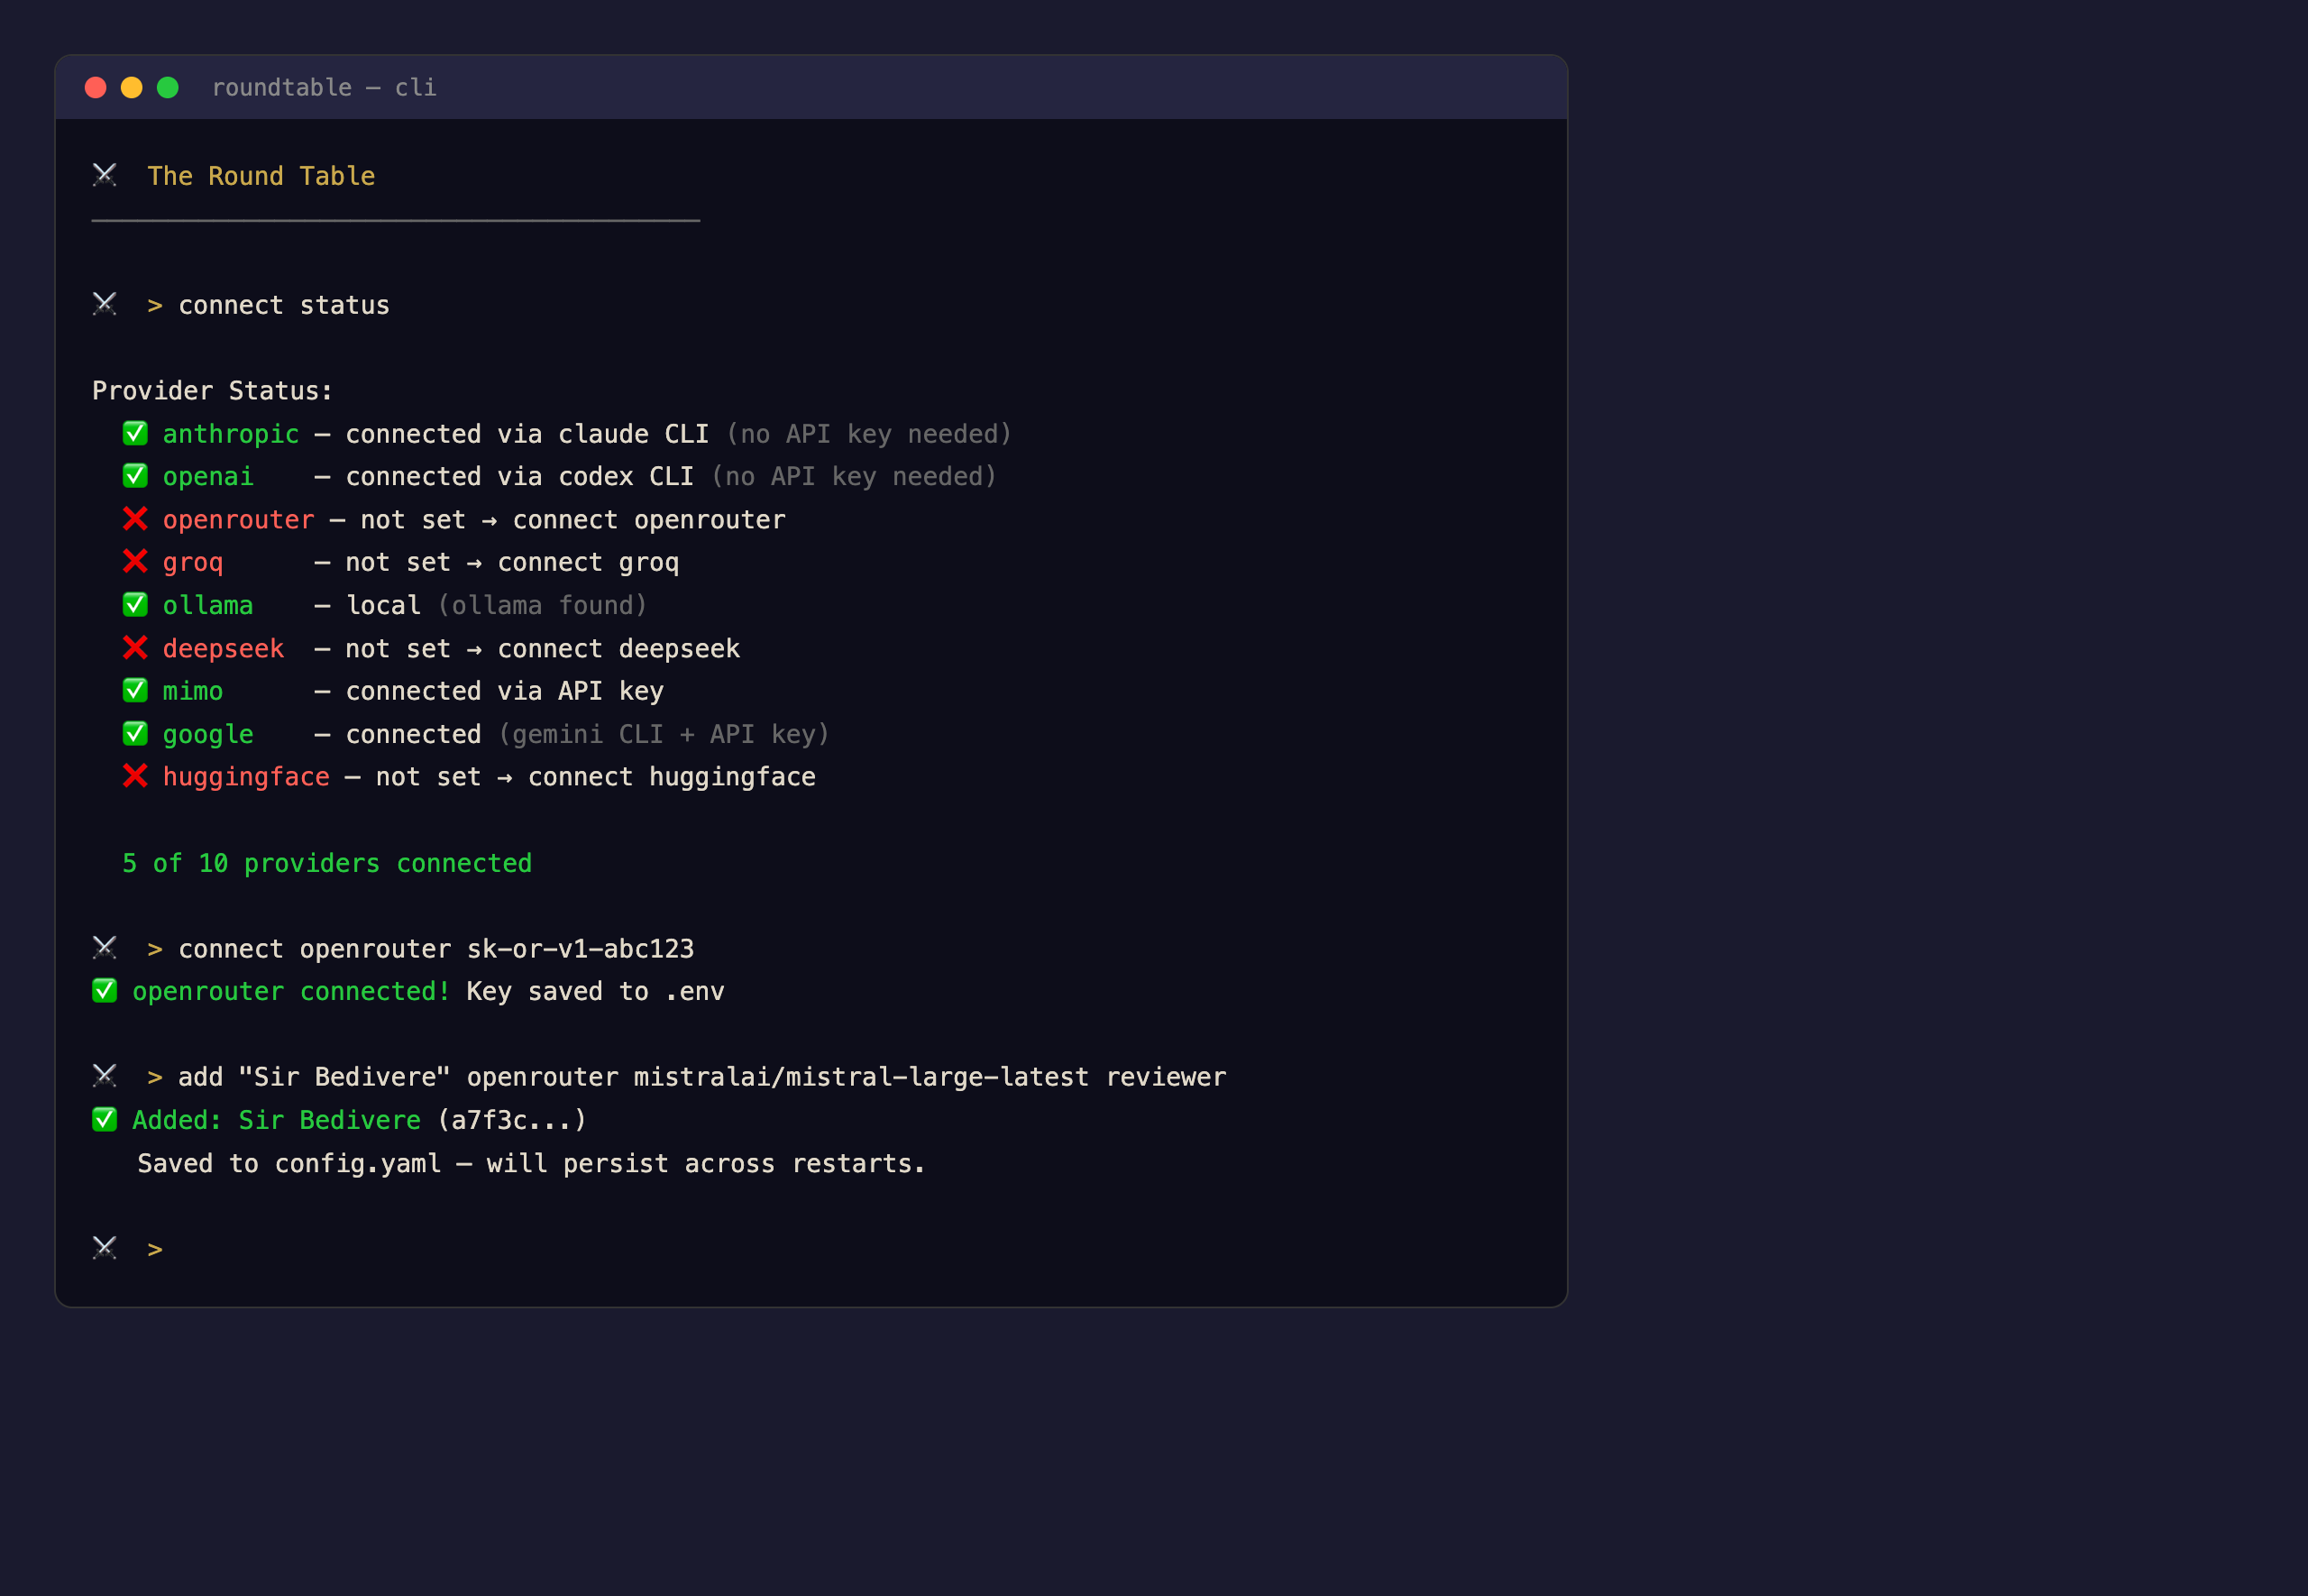Click the 'connect groq' hint text
Image resolution: width=2308 pixels, height=1596 pixels.
click(588, 563)
